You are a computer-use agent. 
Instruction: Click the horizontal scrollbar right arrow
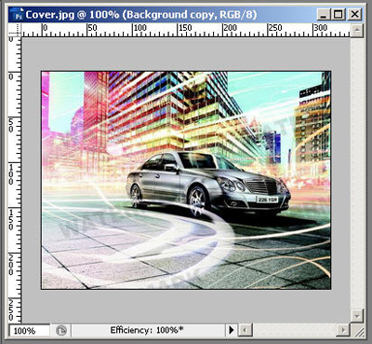343,330
